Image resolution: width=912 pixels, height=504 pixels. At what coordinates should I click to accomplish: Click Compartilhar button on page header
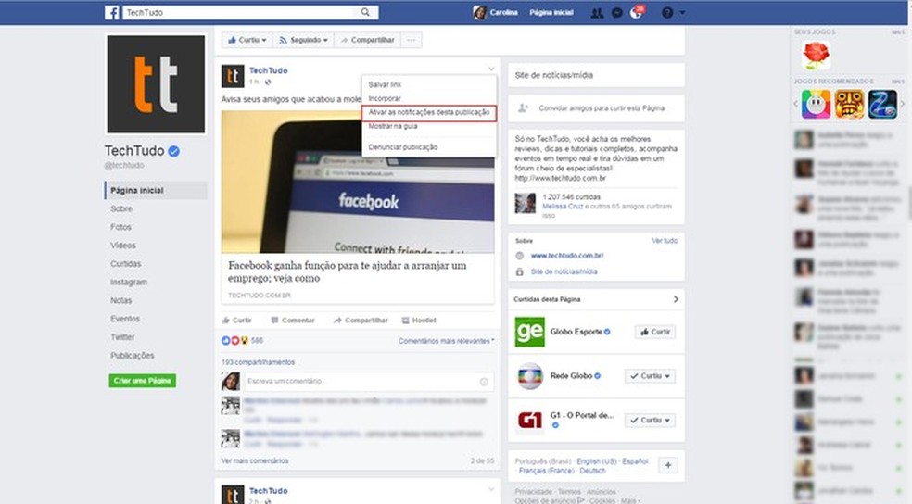click(x=368, y=40)
